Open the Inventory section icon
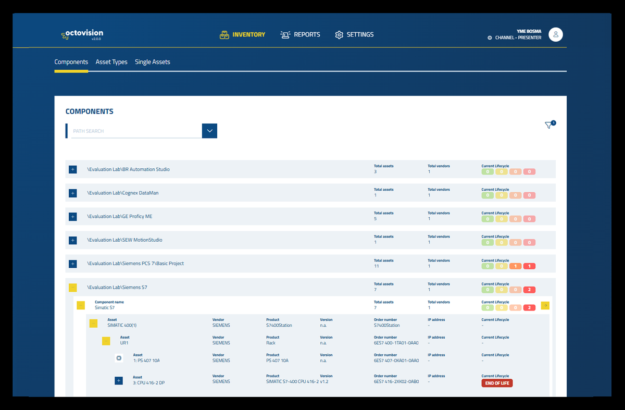Image resolution: width=625 pixels, height=410 pixels. click(x=224, y=34)
